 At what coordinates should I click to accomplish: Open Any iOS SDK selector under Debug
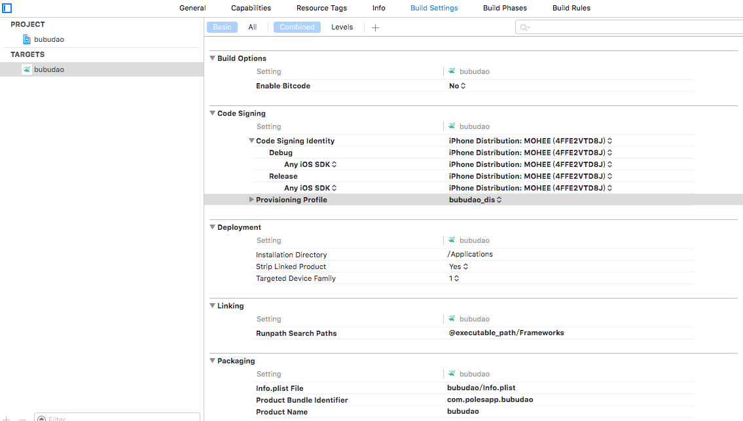tap(310, 164)
